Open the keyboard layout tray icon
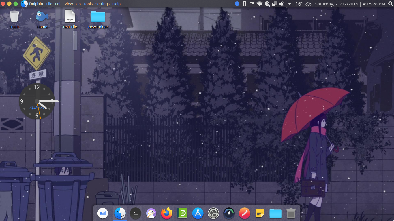This screenshot has width=394, height=221. [x=252, y=4]
